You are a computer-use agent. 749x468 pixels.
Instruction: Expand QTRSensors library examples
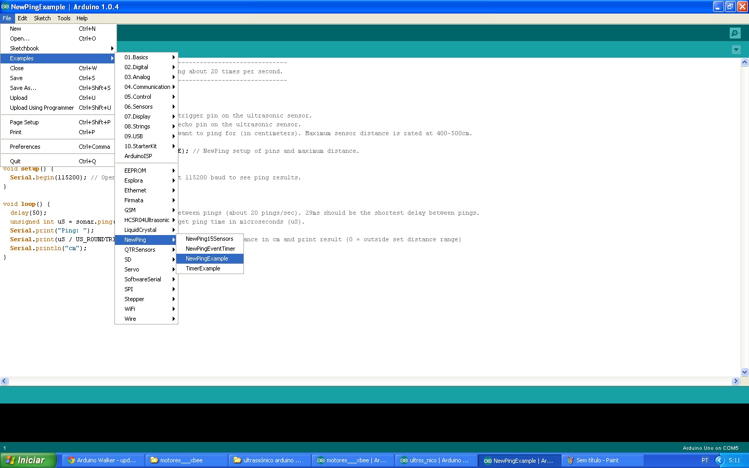(x=146, y=250)
